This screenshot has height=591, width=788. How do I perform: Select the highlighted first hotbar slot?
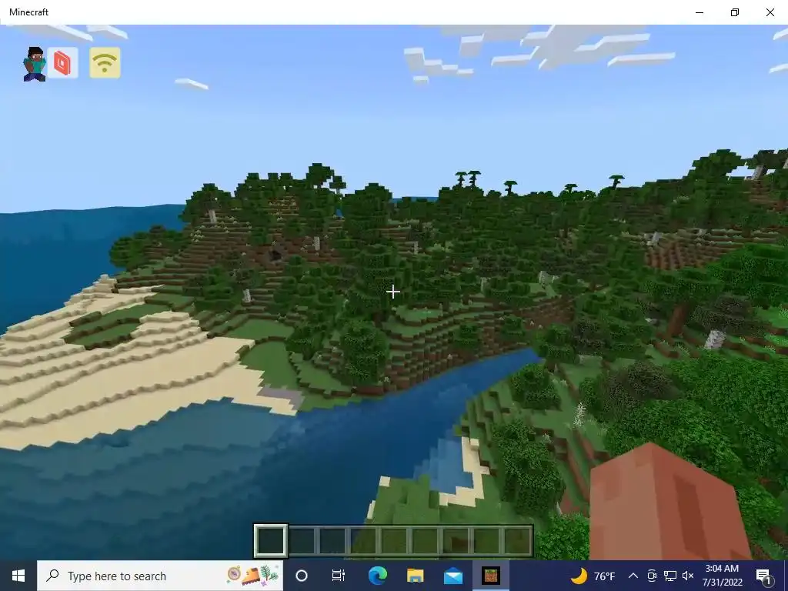(270, 541)
